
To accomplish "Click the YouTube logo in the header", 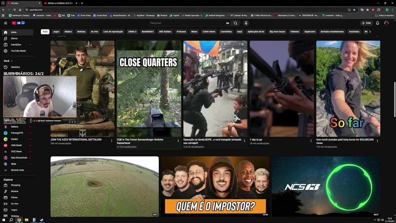I will tap(18, 23).
